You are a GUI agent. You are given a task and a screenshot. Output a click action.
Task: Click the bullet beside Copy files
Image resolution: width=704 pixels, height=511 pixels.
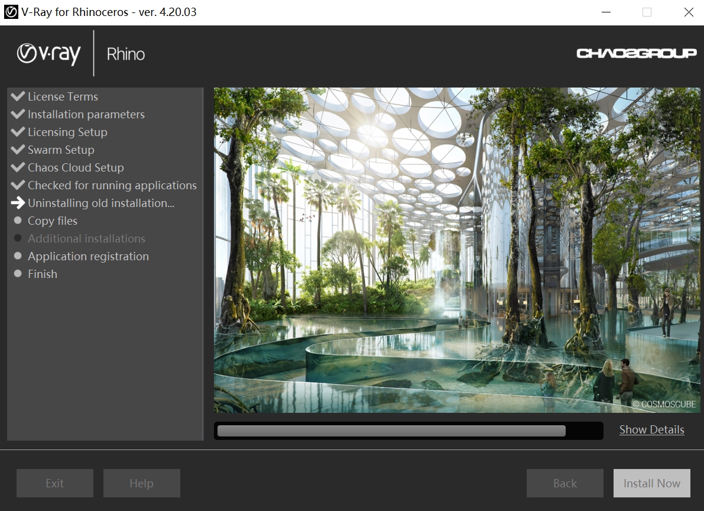(18, 220)
